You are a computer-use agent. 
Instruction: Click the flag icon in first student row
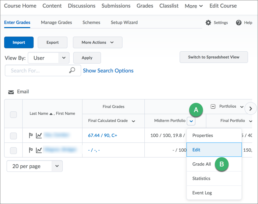click(x=31, y=135)
